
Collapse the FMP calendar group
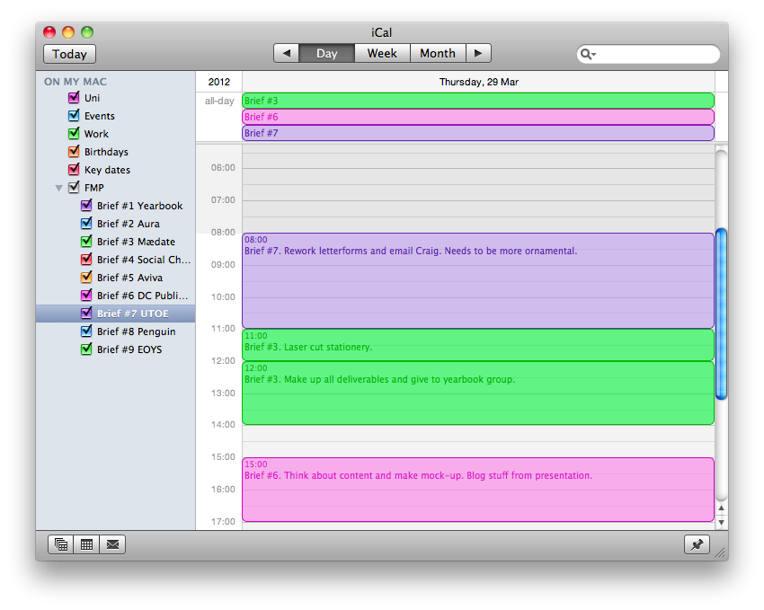pyautogui.click(x=59, y=188)
